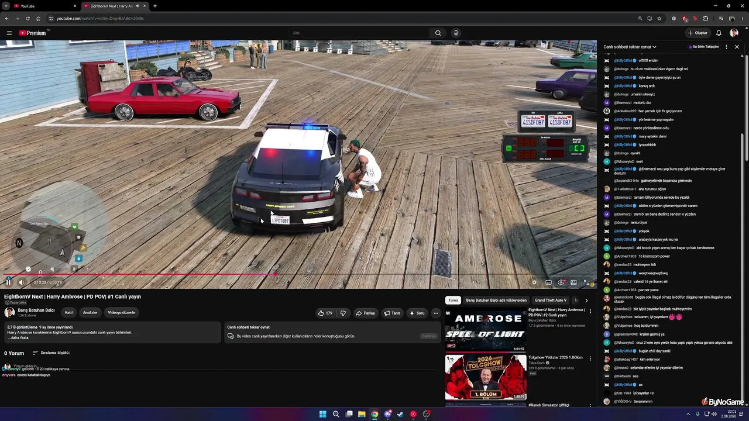The image size is (749, 421).
Task: Open File Explorer from taskbar
Action: click(362, 414)
